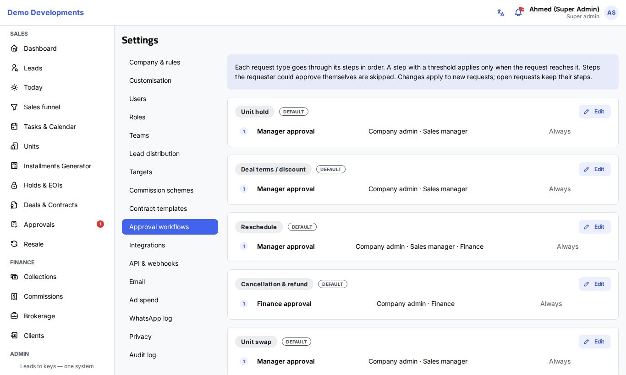Click the Resale refresh icon
The height and width of the screenshot is (375, 626).
tap(14, 244)
